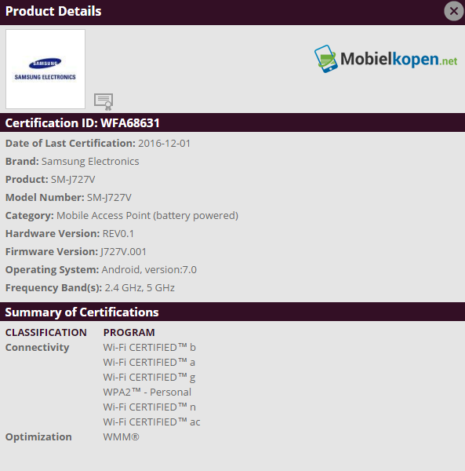The height and width of the screenshot is (471, 465).
Task: Click the Product Details title bar
Action: point(222,12)
